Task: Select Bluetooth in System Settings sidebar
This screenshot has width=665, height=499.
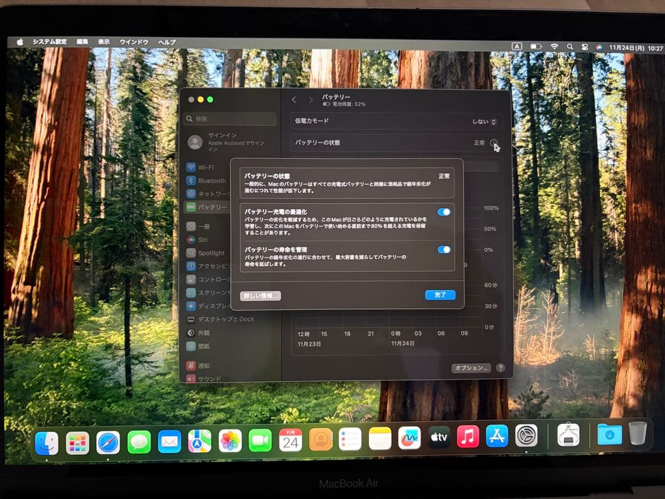Action: click(209, 180)
